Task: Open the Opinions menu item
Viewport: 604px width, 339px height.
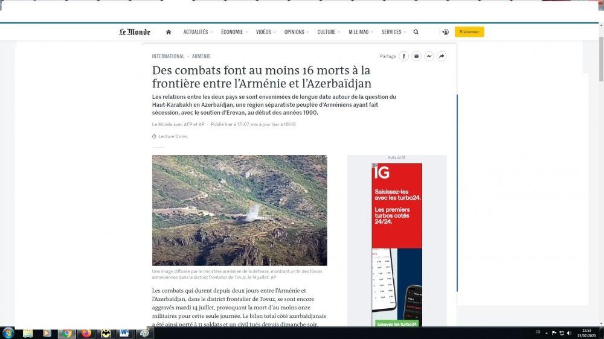Action: point(296,32)
